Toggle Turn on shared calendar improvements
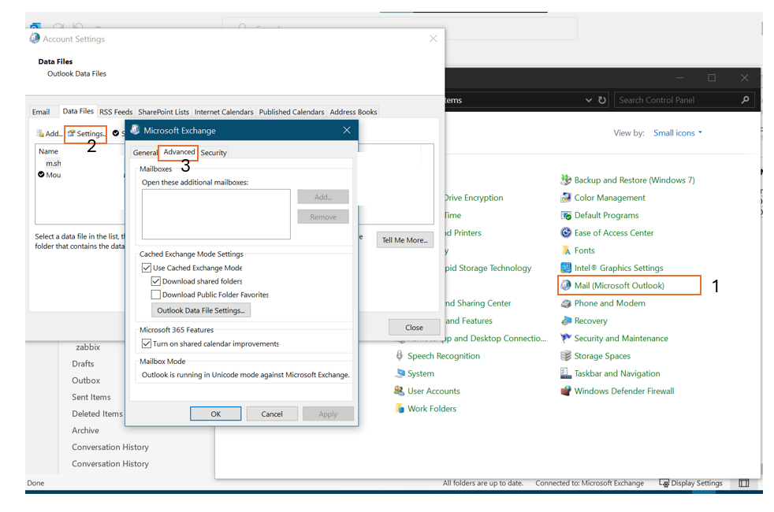 point(147,343)
